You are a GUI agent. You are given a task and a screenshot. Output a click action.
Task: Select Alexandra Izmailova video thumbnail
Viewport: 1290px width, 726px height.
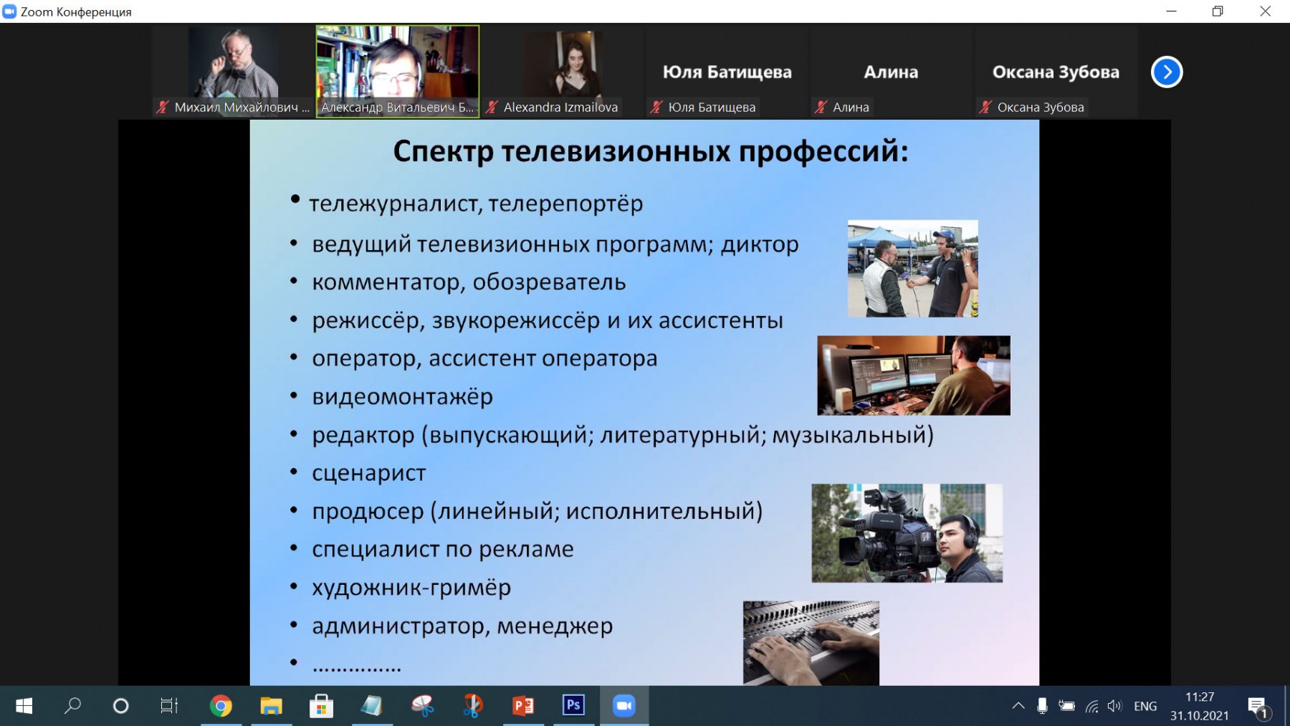563,72
